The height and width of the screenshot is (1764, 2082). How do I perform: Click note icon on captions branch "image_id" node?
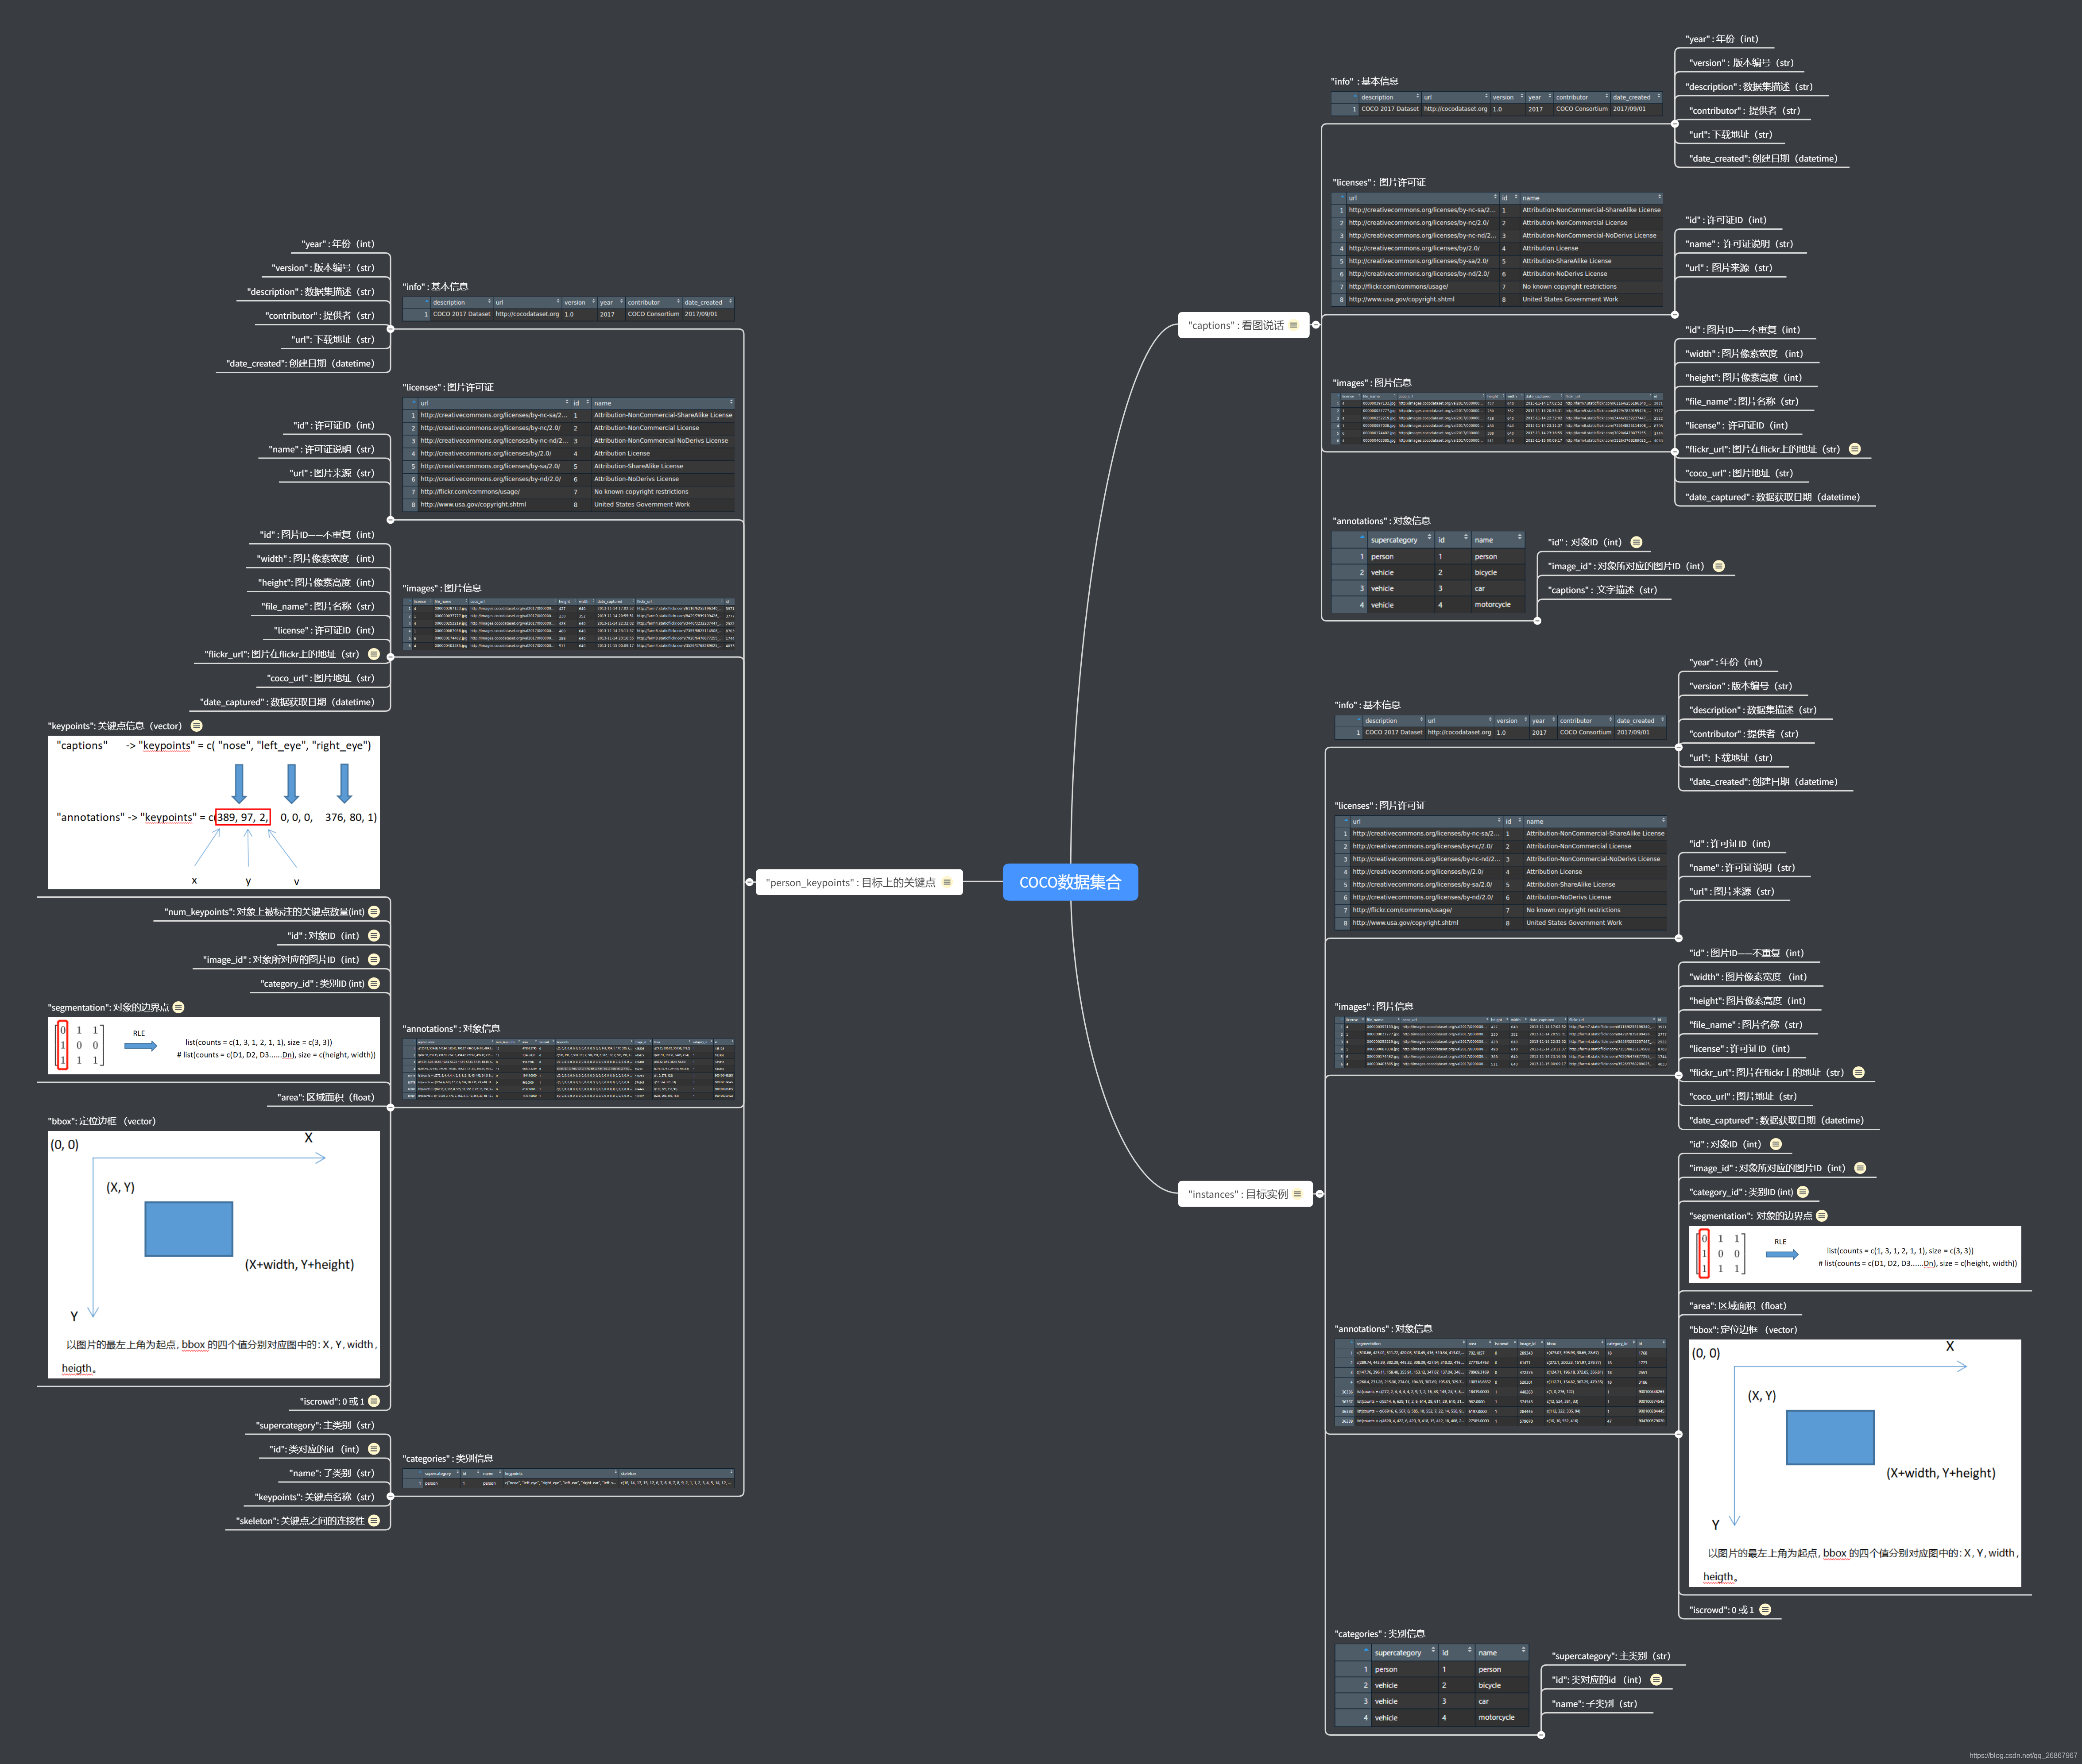pyautogui.click(x=1719, y=566)
